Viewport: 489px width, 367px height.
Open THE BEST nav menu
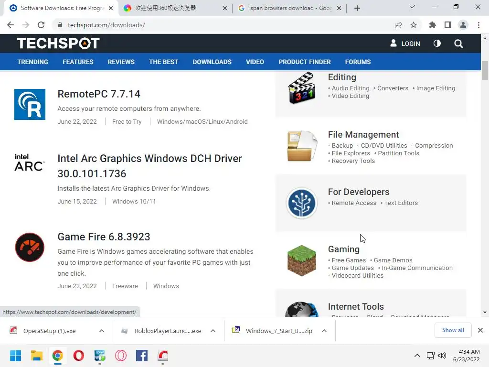pyautogui.click(x=163, y=62)
